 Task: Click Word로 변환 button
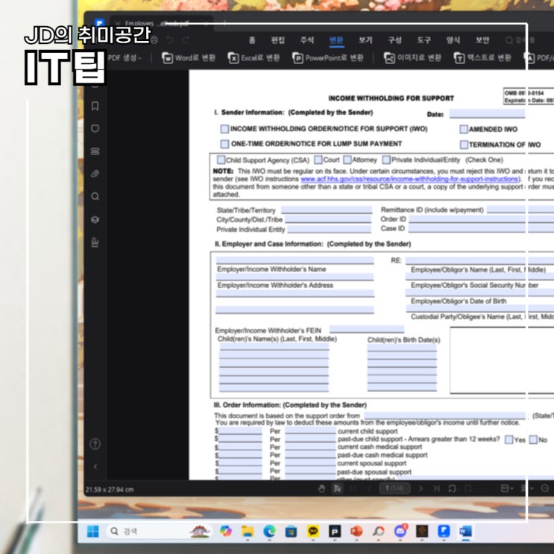click(x=185, y=57)
